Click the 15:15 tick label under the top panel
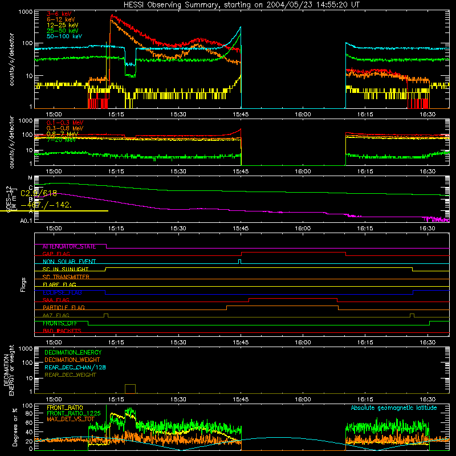 [x=116, y=115]
